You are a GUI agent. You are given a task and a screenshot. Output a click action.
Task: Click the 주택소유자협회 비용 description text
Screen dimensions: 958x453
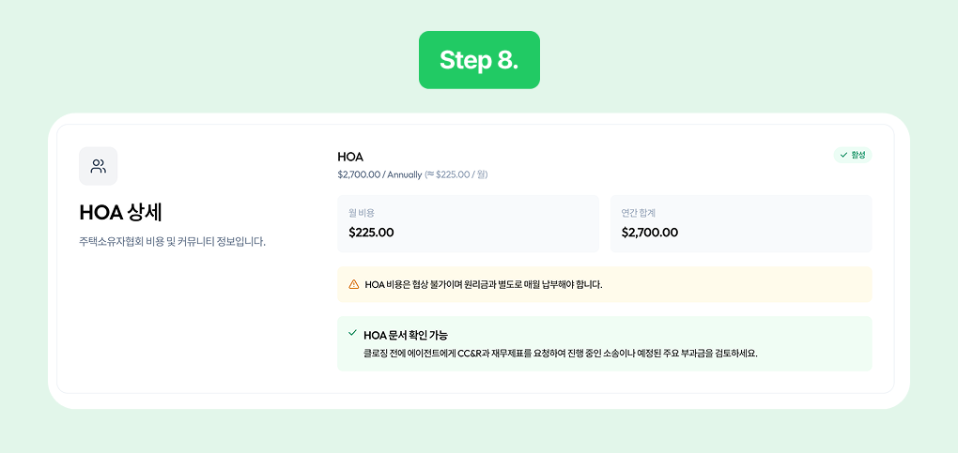(x=172, y=241)
